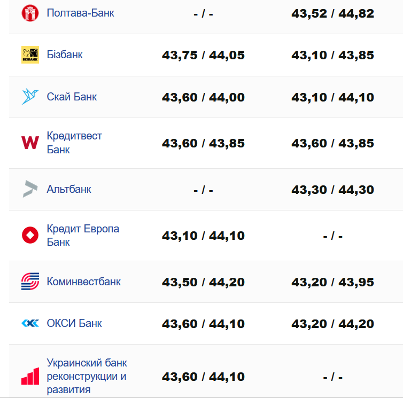Screen dimensions: 403x398
Task: Open the Бізбанк bank link
Action: pos(65,54)
